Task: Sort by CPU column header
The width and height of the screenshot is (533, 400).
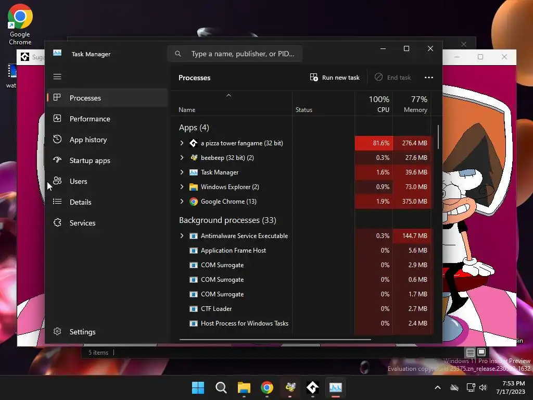Action: (x=374, y=104)
